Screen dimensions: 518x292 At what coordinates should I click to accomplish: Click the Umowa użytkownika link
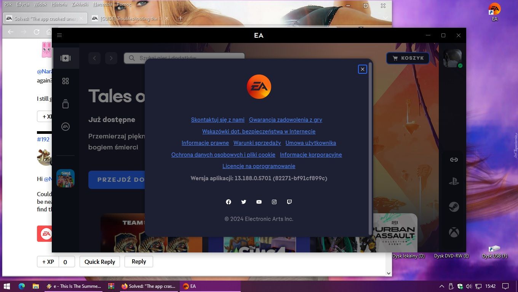(310, 143)
